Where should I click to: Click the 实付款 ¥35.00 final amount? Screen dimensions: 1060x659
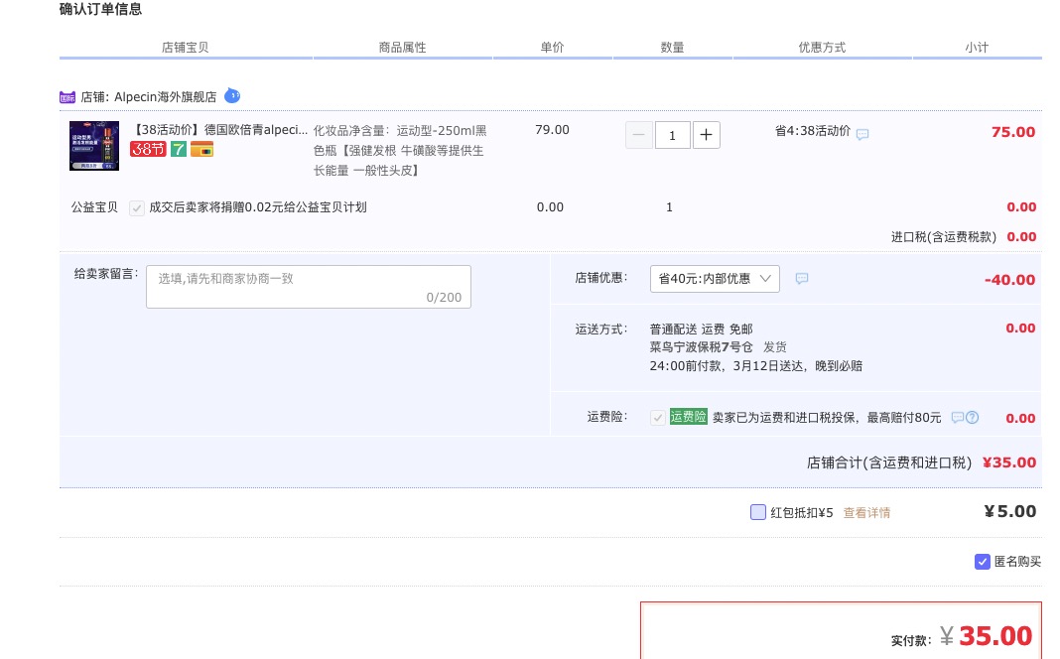989,636
